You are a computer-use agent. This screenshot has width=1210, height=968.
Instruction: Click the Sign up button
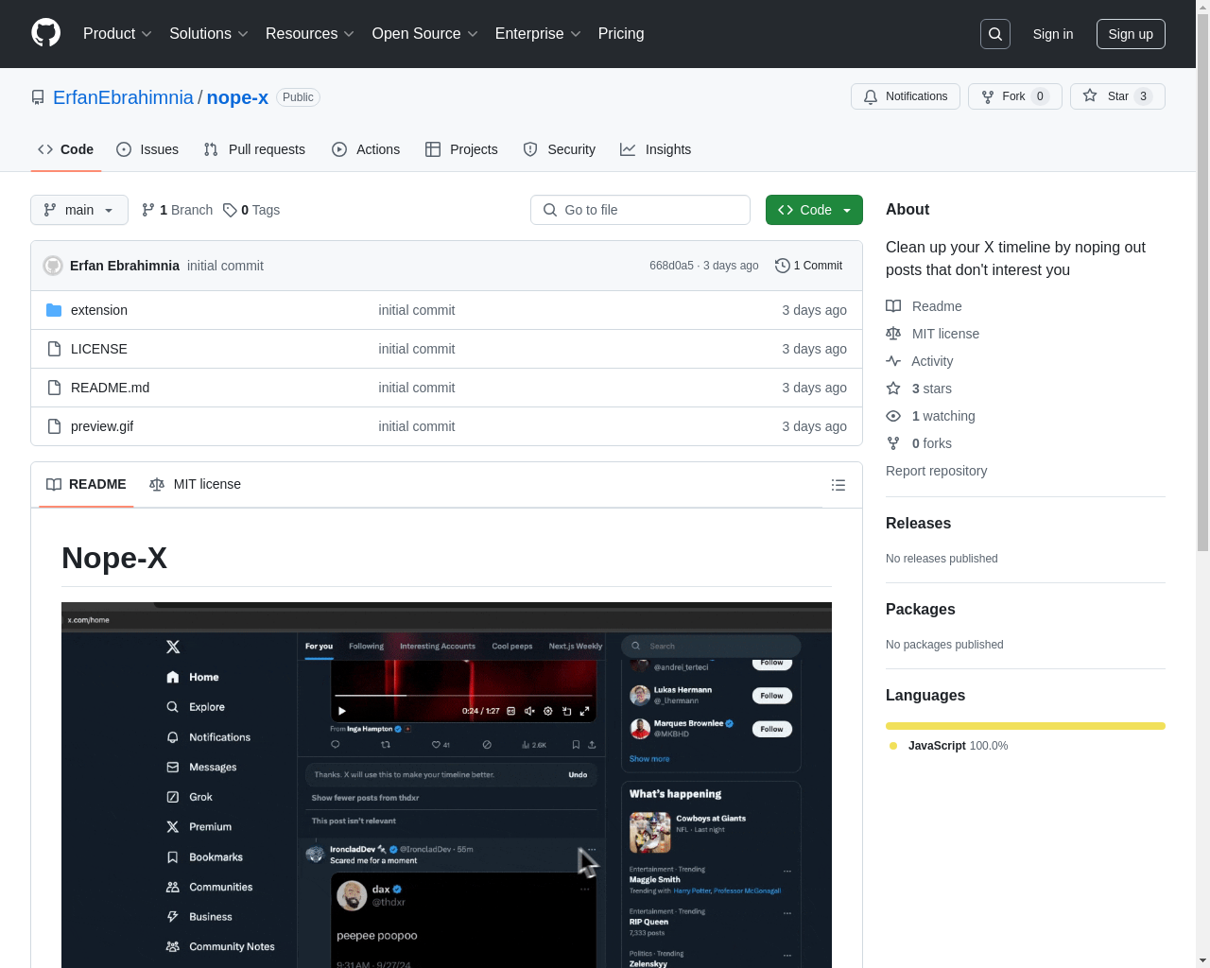tap(1131, 34)
